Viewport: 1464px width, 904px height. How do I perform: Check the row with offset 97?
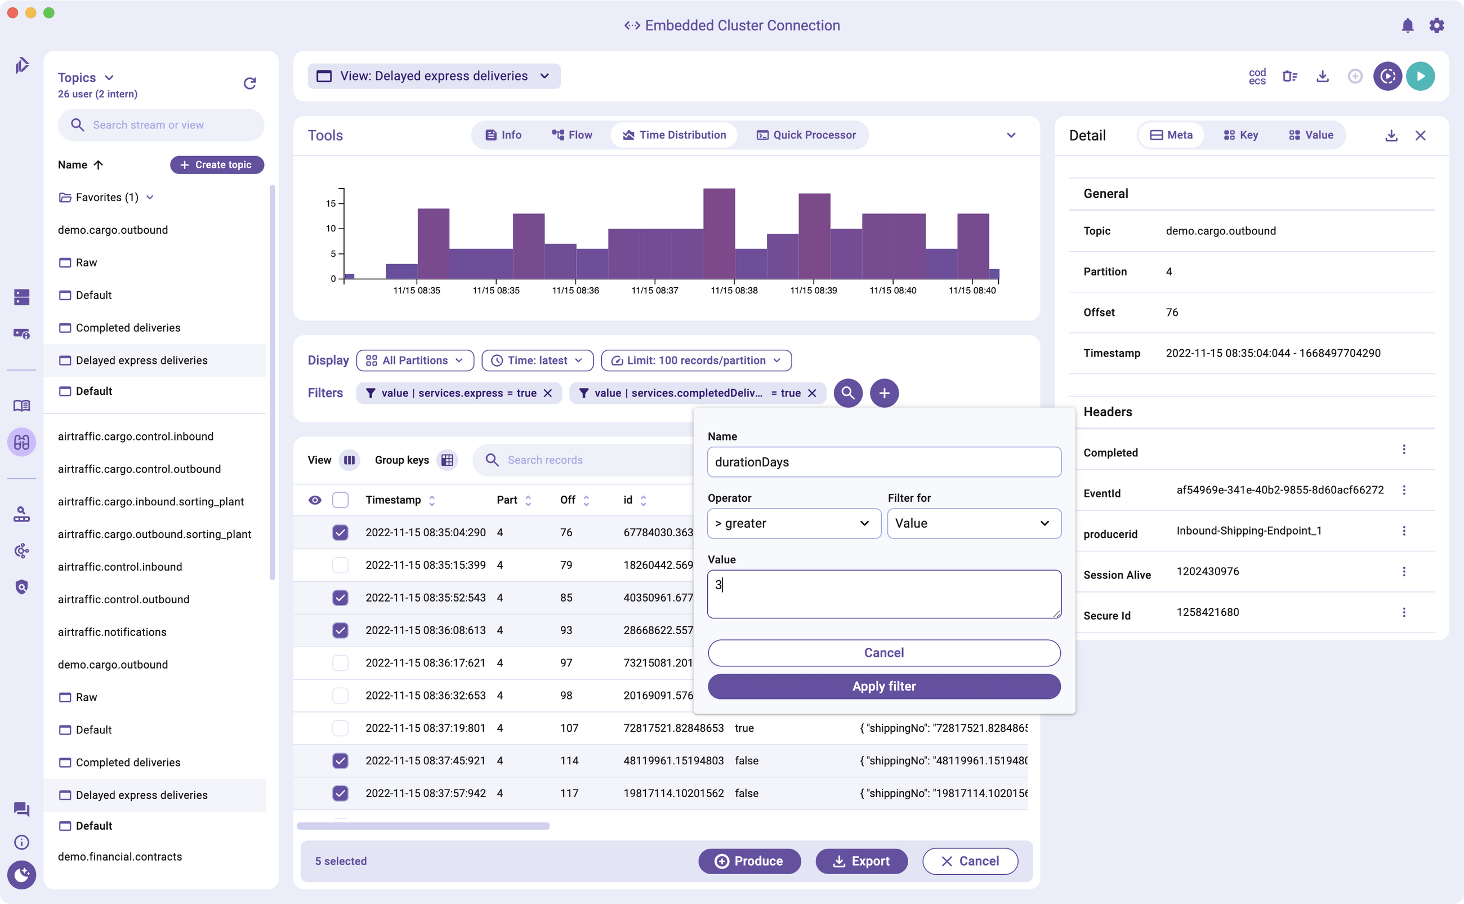[x=340, y=663]
